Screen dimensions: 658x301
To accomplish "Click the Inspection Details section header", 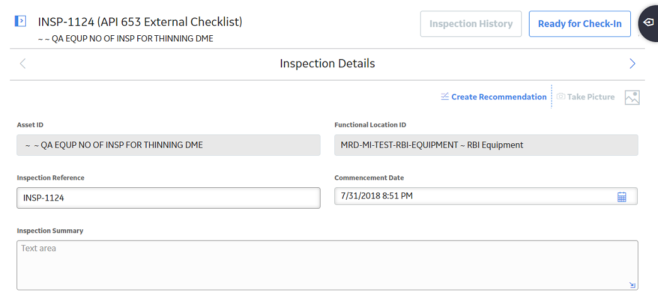I will click(x=327, y=63).
